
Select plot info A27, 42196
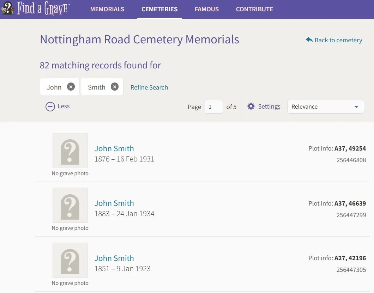click(x=350, y=258)
